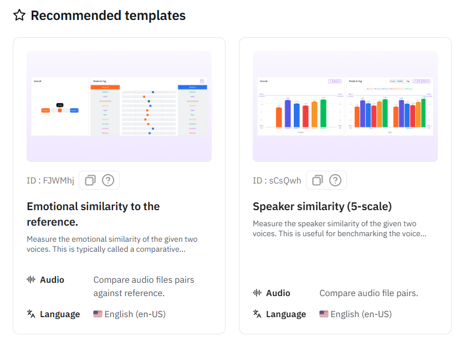The image size is (465, 346).
Task: Click the US flag in Speaker similarity card
Action: click(x=324, y=314)
